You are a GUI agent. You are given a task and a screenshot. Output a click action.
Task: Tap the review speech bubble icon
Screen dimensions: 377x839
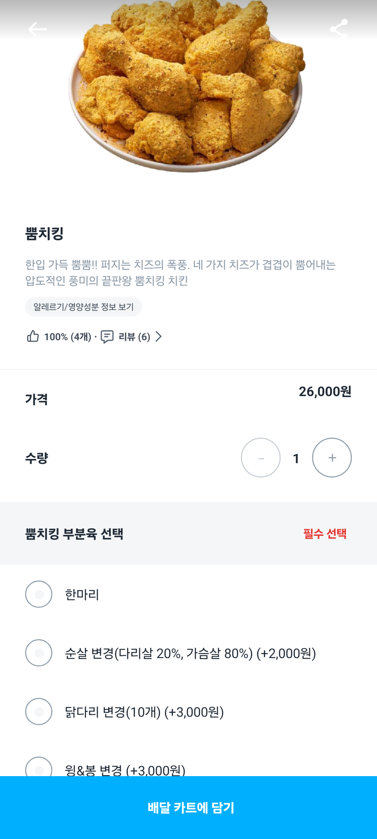(107, 337)
